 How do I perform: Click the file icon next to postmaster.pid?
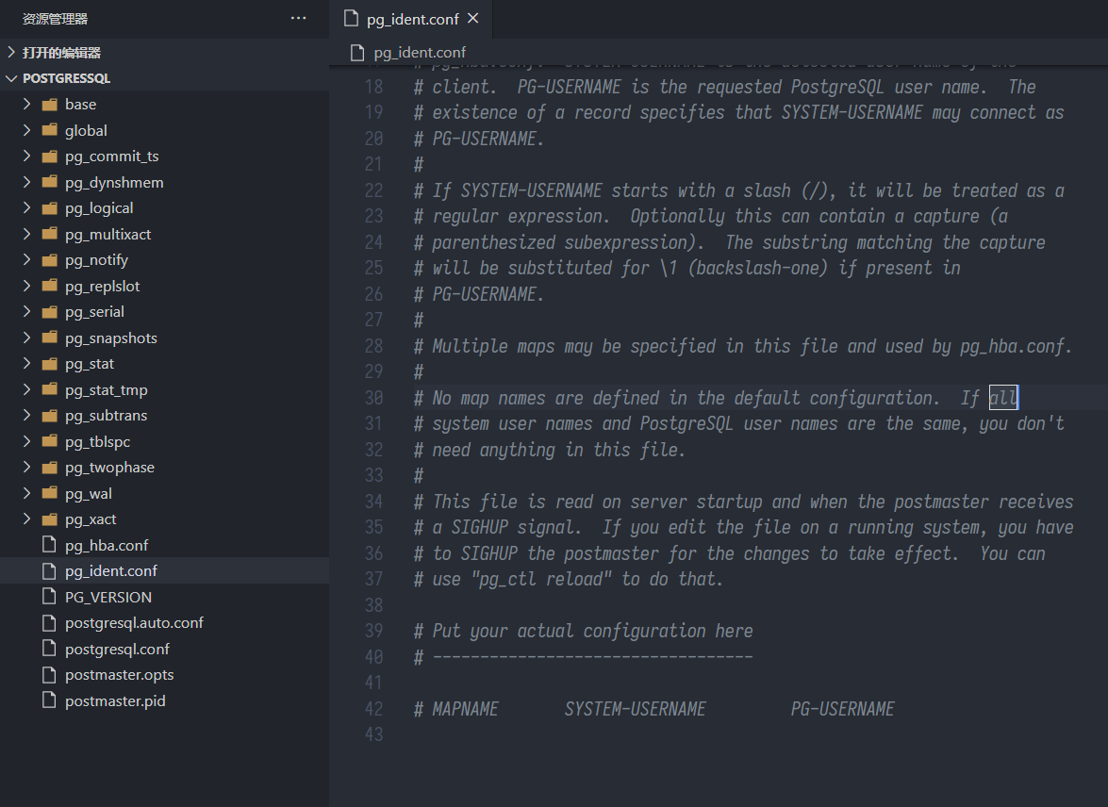point(50,700)
